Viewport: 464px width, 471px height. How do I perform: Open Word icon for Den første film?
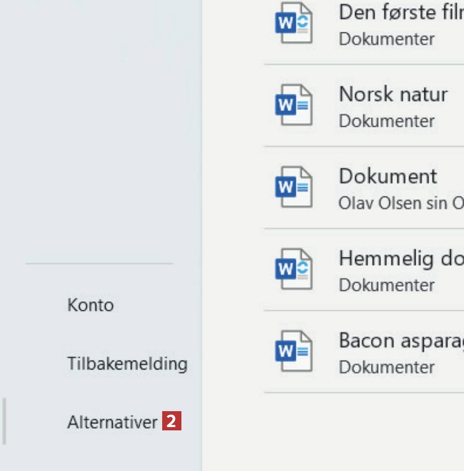pyautogui.click(x=294, y=23)
